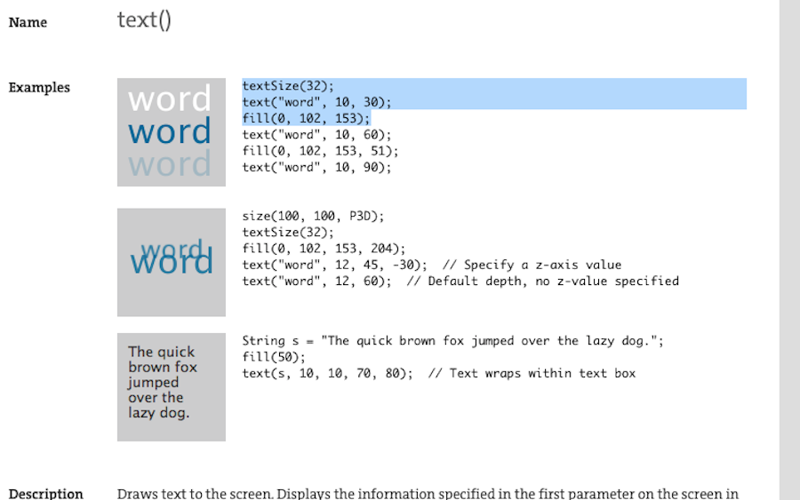Click the code line fill(0, 102, 153, 204);
This screenshot has width=800, height=500.
324,248
